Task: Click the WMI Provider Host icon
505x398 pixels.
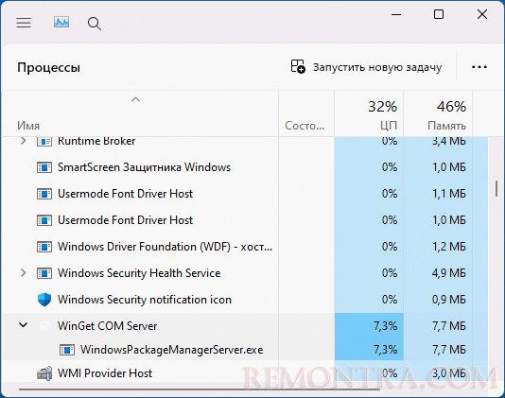Action: pyautogui.click(x=44, y=373)
